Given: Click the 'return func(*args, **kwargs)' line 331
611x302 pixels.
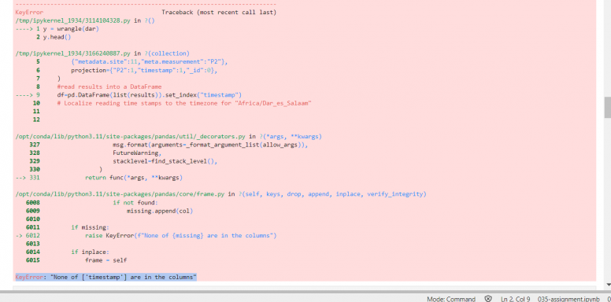Looking at the screenshot, I should (134, 178).
